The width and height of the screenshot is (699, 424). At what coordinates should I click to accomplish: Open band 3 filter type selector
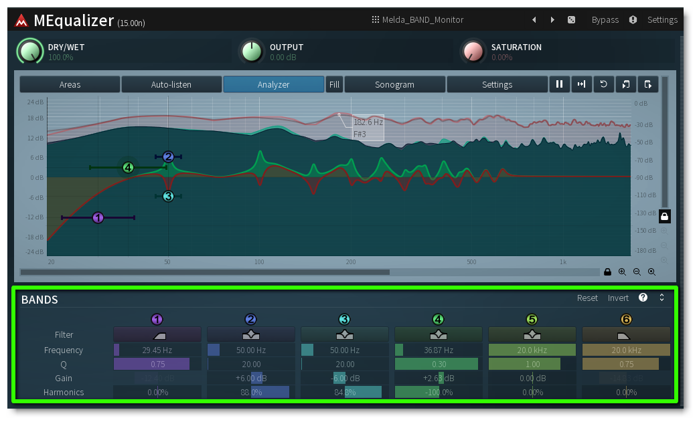pyautogui.click(x=345, y=334)
